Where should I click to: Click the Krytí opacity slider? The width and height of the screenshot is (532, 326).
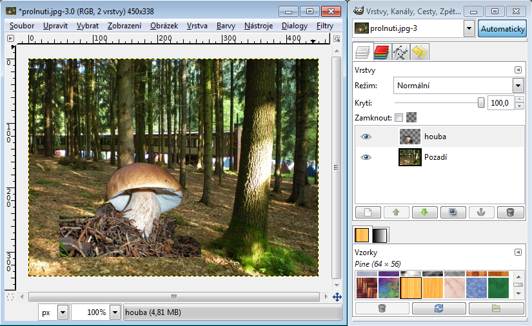(x=438, y=102)
